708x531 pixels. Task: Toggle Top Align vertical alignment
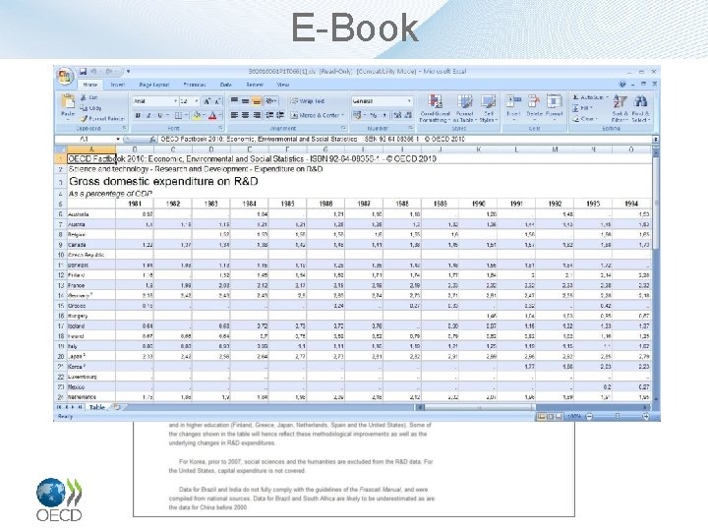(x=234, y=101)
